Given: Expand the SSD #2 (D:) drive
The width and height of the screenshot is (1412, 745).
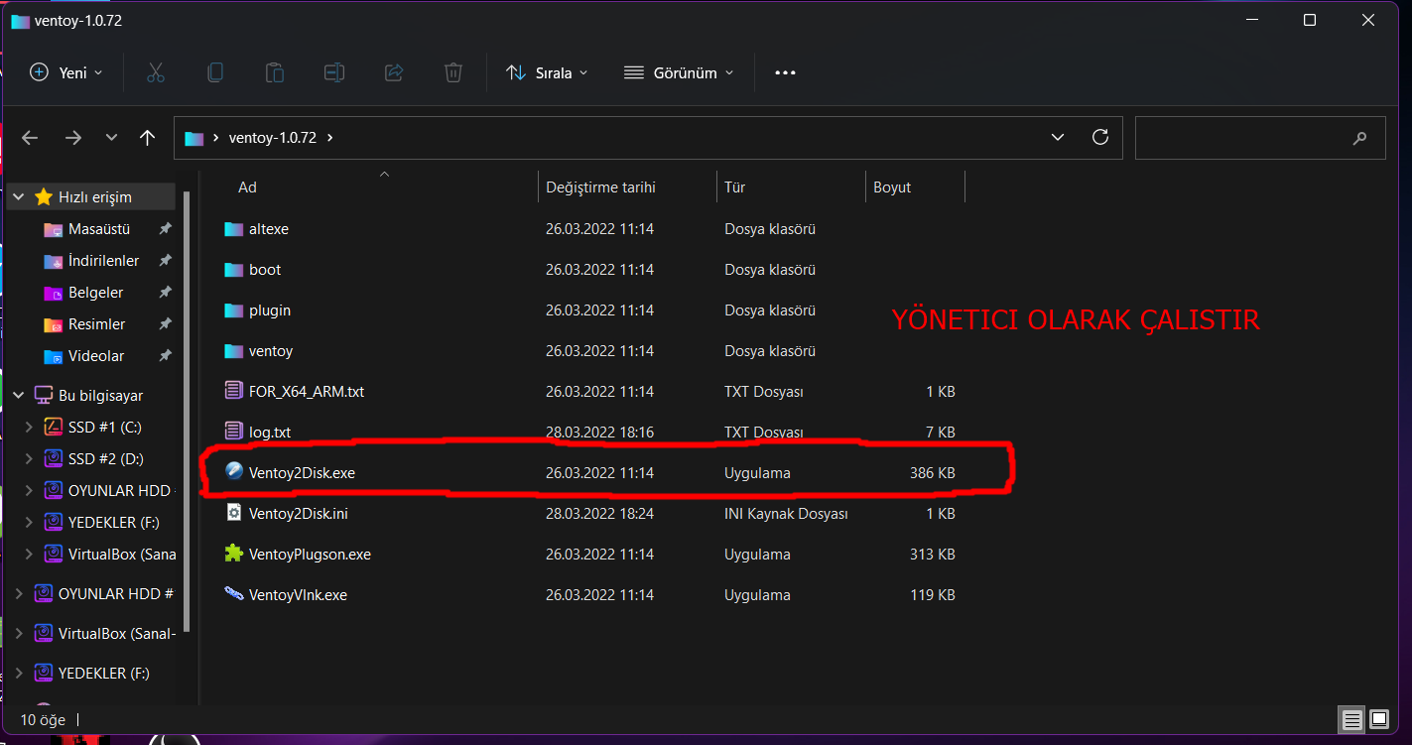Looking at the screenshot, I should pos(29,459).
